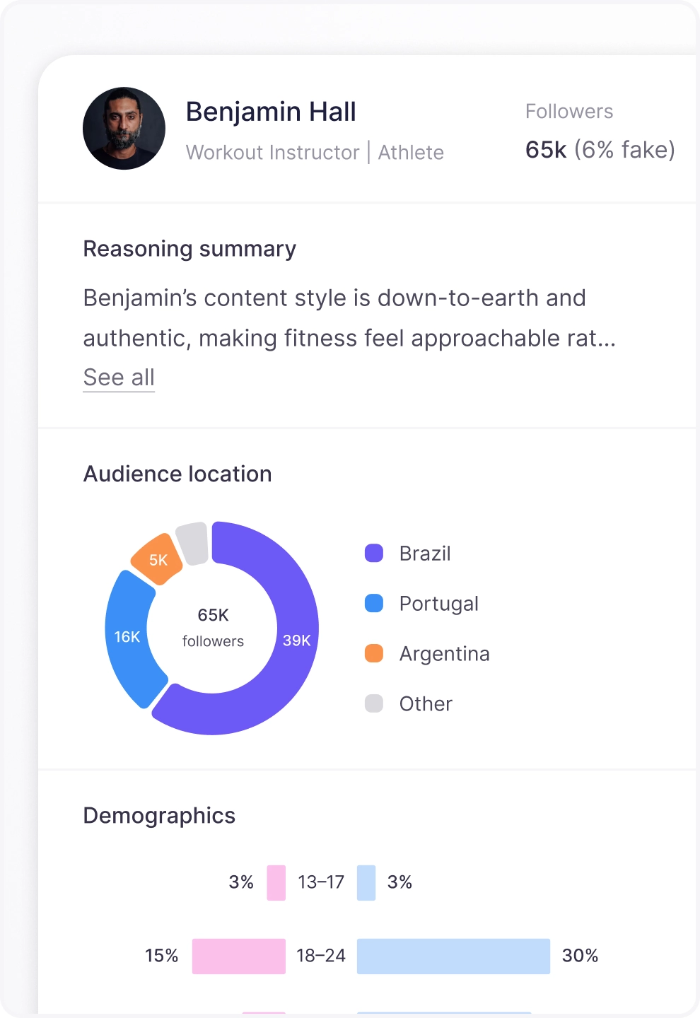The image size is (700, 1018).
Task: Select the purple 39K donut segment
Action: [x=297, y=640]
